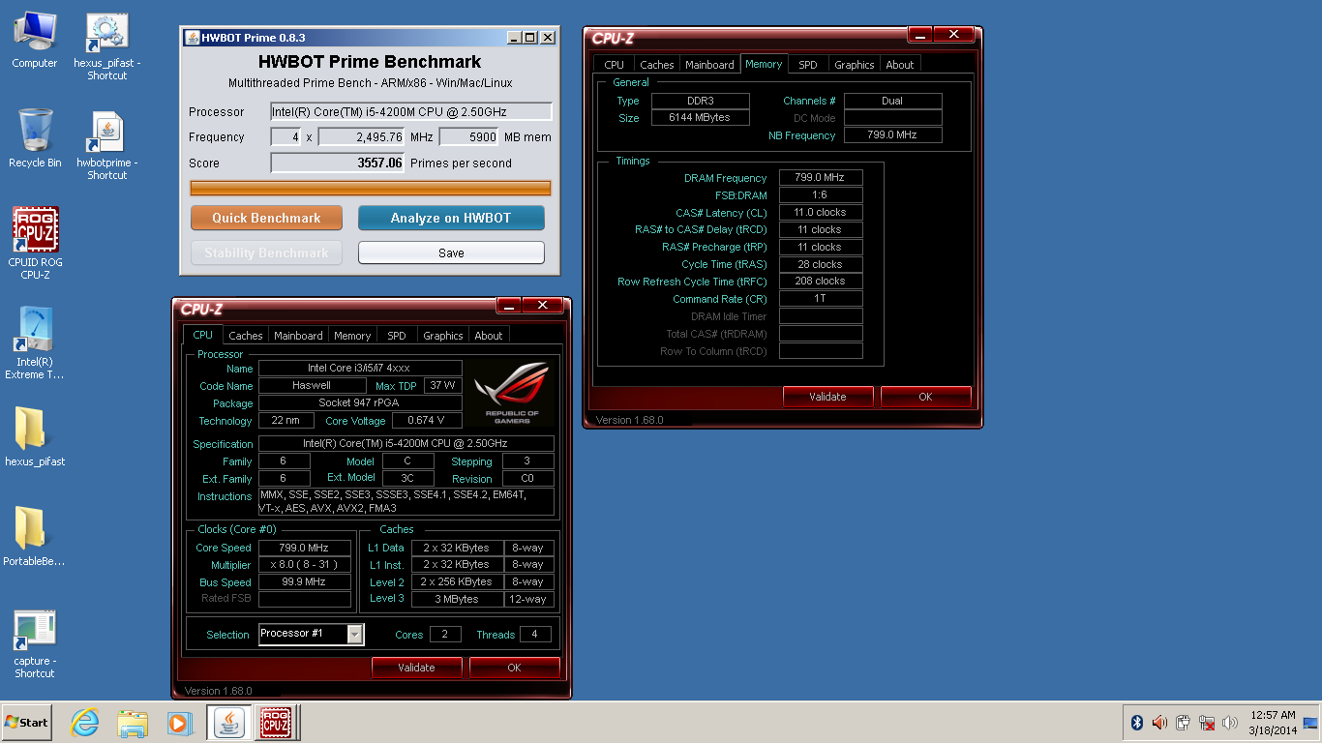Open Windows Explorer from taskbar

133,723
